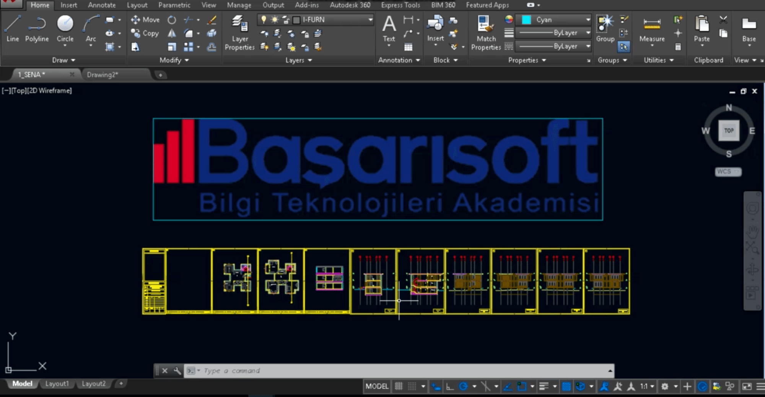Image resolution: width=765 pixels, height=397 pixels.
Task: Click the TOP face of ViewCube
Action: (x=729, y=130)
